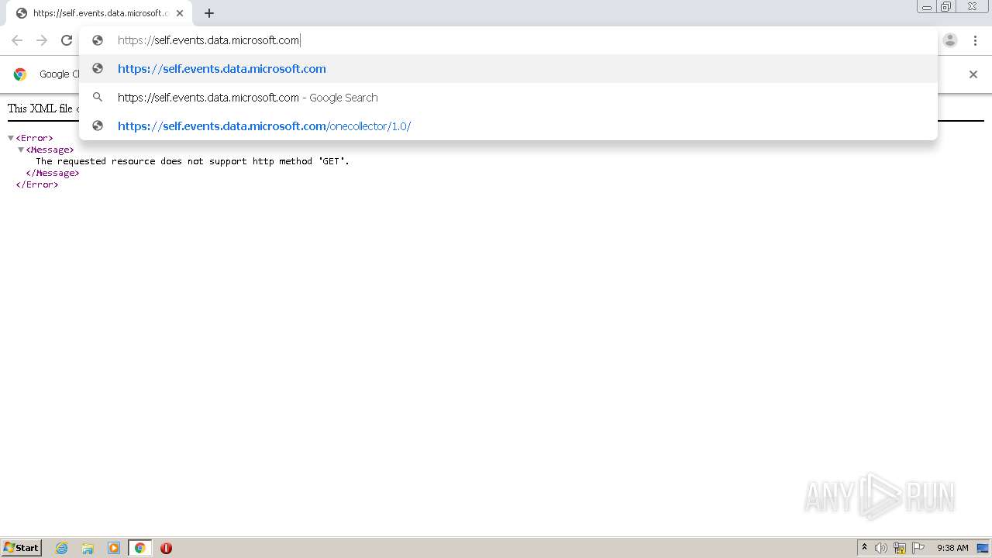Choose the onecollector/1.0/ URL suggestion
This screenshot has height=558, width=992.
508,126
